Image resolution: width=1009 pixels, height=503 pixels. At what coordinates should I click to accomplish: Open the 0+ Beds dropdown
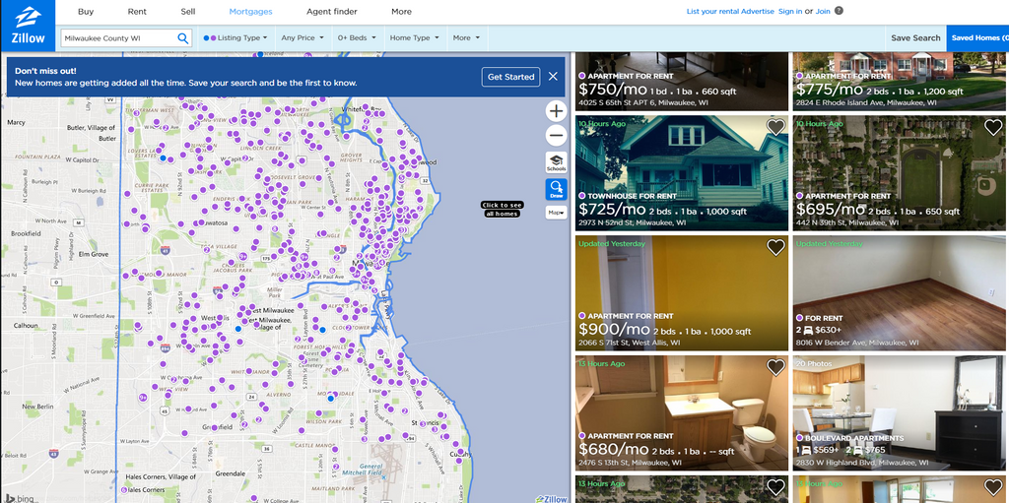pyautogui.click(x=356, y=38)
